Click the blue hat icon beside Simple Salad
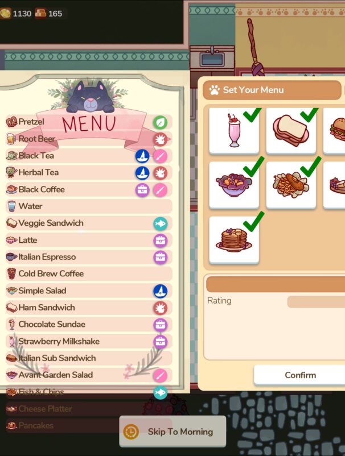This screenshot has height=456, width=345. click(160, 291)
